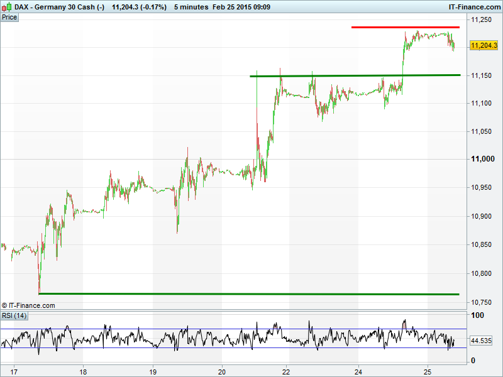
Task: Click date 25 on the time axis
Action: 428,371
